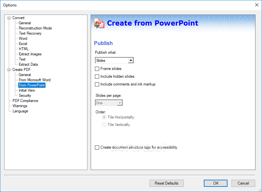
Task: Open Reconstruction Mode settings
Action: (x=35, y=28)
